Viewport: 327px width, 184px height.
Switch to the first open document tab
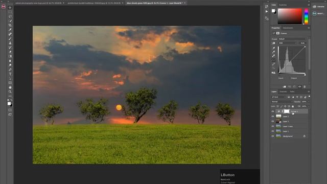[39, 3]
